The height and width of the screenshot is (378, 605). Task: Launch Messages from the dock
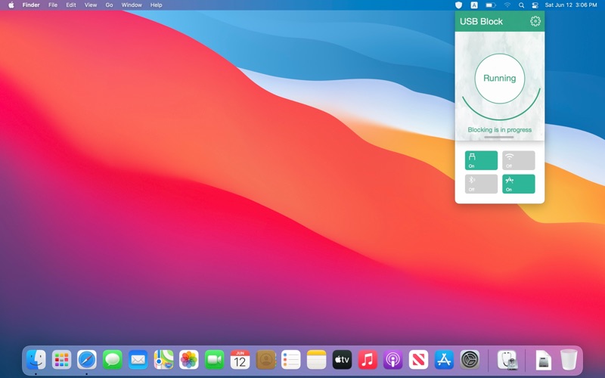coord(113,360)
